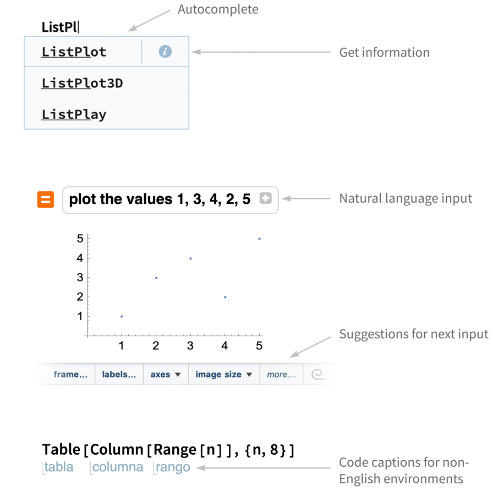Click the gray spiral icon in the suggestions bar
This screenshot has width=493, height=491.
318,374
